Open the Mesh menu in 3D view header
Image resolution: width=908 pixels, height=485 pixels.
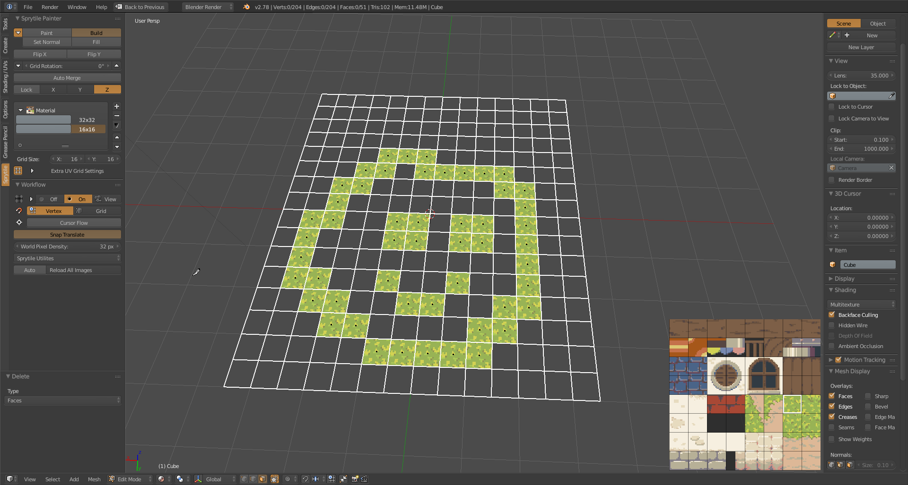(x=94, y=479)
